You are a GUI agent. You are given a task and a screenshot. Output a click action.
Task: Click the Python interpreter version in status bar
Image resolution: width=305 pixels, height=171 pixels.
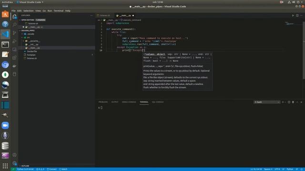point(25,169)
